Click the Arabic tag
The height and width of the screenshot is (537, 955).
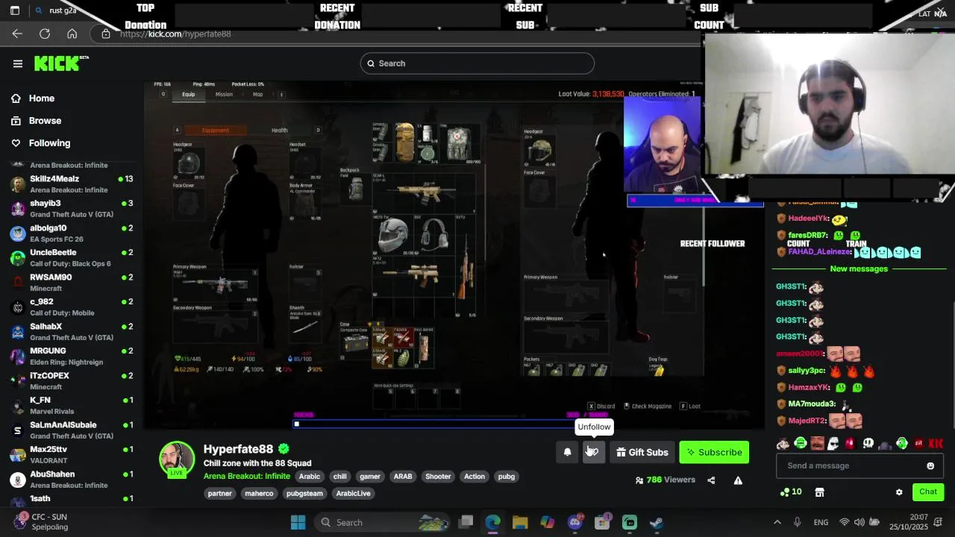[310, 477]
